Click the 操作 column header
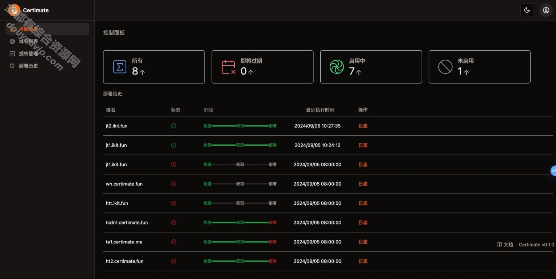 coord(363,110)
